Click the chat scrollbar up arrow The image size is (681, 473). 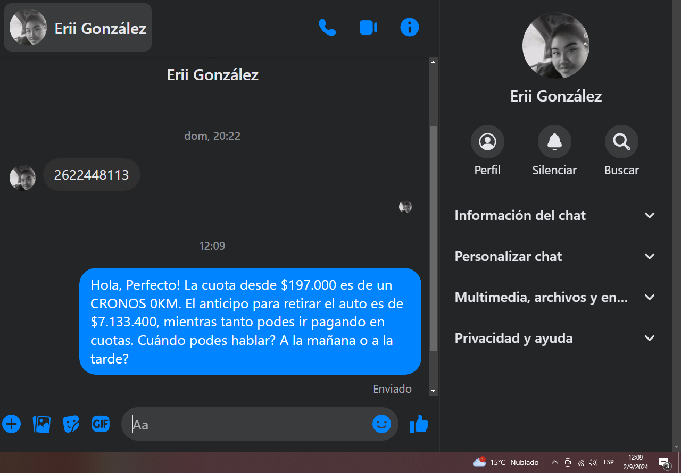pos(434,62)
